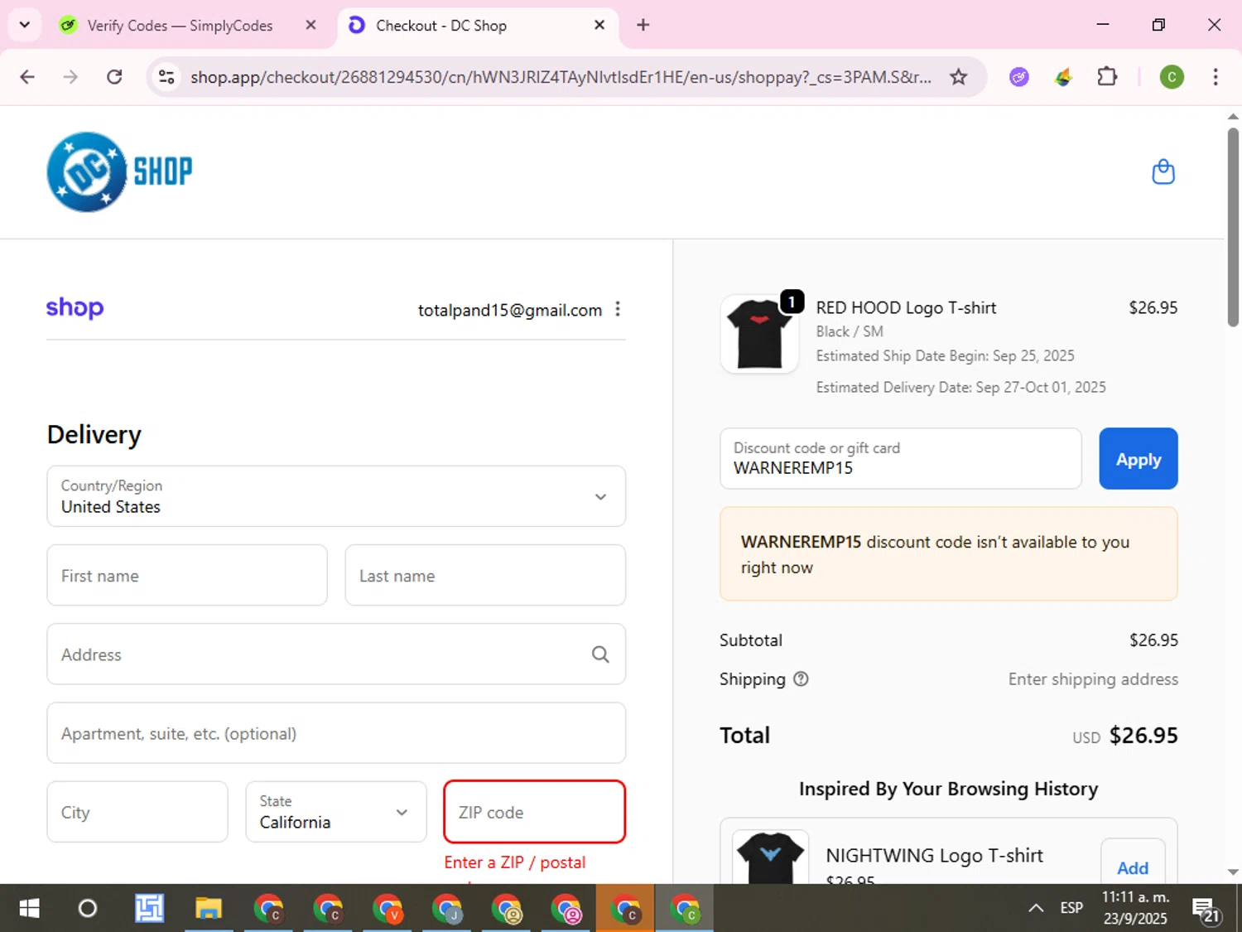Image resolution: width=1242 pixels, height=932 pixels.
Task: Focus the ZIP code field
Action: [535, 812]
